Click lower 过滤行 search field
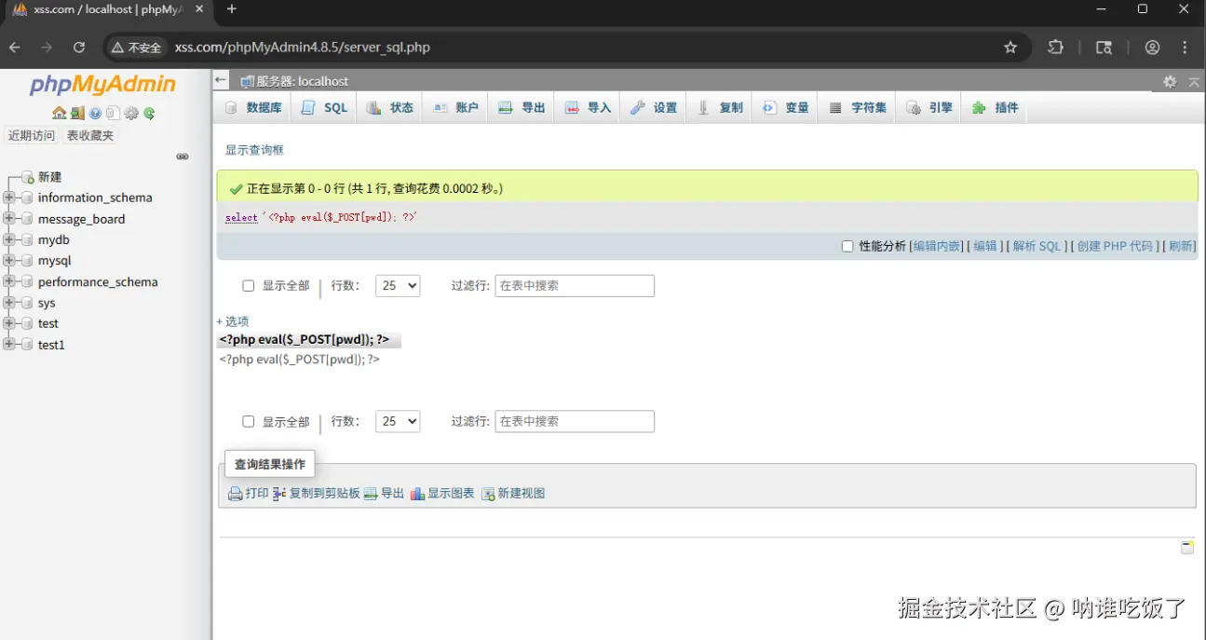The image size is (1206, 640). pos(575,422)
